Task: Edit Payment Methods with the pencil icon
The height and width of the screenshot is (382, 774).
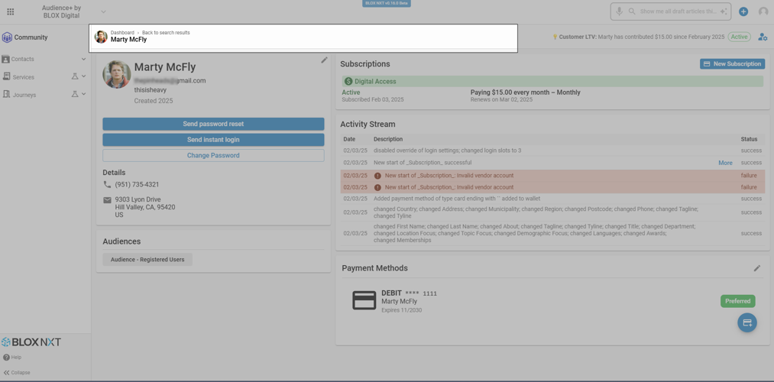Action: click(757, 268)
